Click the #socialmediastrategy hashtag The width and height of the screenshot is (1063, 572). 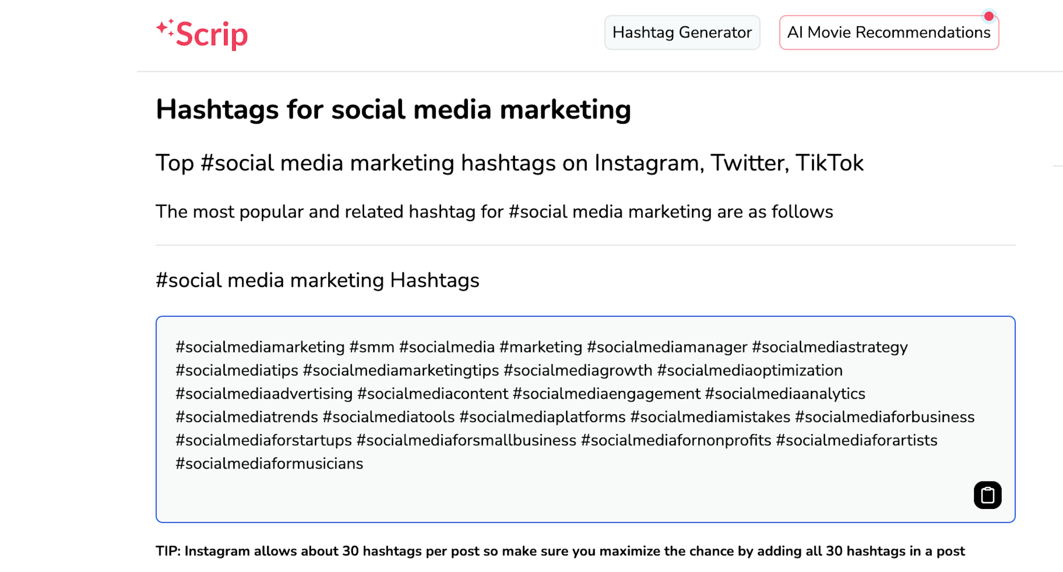(x=829, y=347)
